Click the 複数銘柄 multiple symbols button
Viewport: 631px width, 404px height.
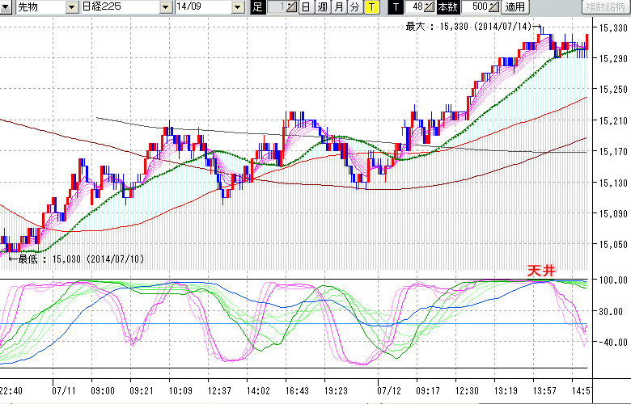605,7
